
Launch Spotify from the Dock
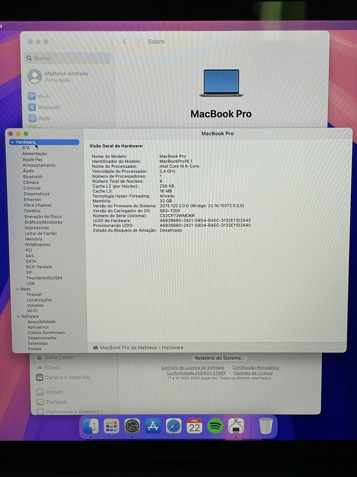(x=215, y=426)
